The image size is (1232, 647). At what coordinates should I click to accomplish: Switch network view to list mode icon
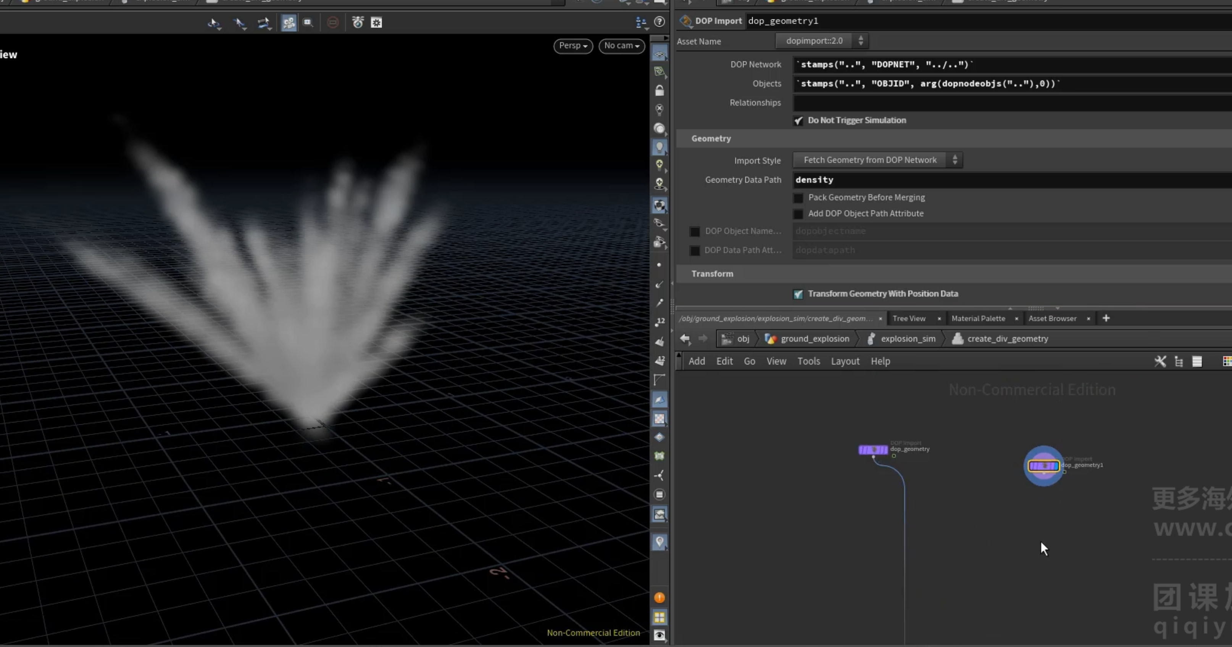[x=1197, y=361]
